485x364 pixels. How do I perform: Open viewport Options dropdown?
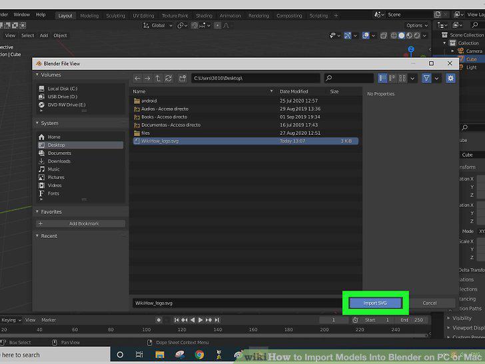[x=417, y=25]
